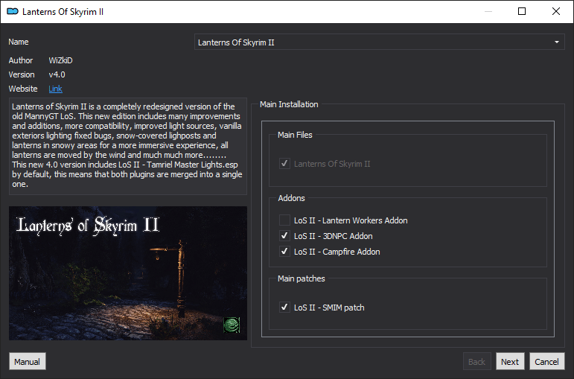Click the LoS II - Campfire Addon label
The width and height of the screenshot is (574, 379).
coord(337,252)
